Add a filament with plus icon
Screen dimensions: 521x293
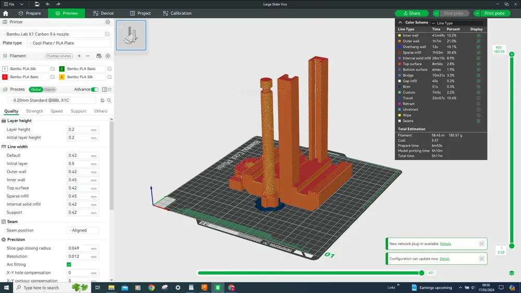click(x=79, y=56)
